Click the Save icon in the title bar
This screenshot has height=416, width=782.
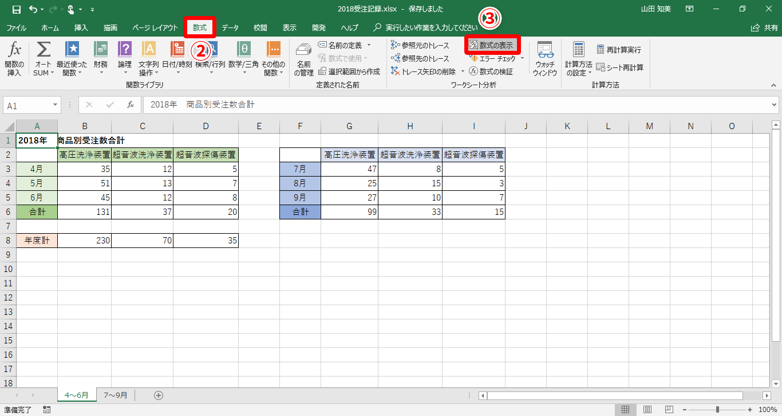pyautogui.click(x=16, y=9)
